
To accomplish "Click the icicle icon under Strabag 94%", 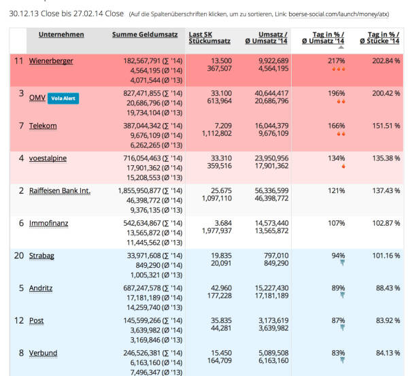I will pyautogui.click(x=343, y=263).
